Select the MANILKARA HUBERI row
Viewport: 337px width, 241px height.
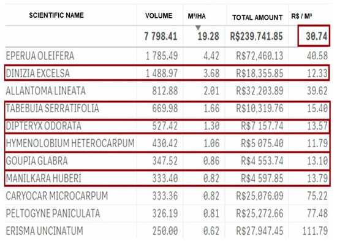(167, 178)
